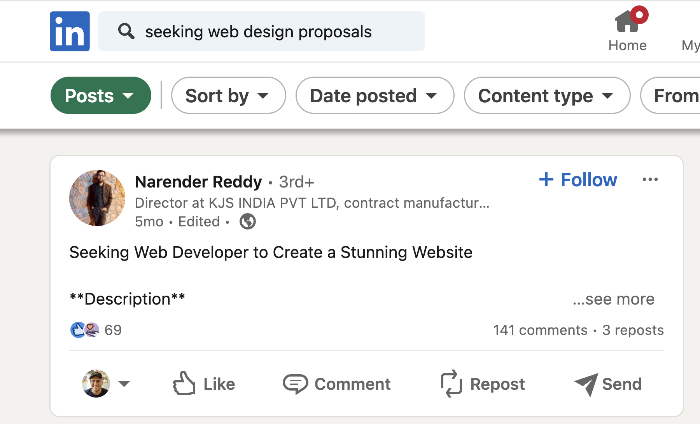
Task: Click the thumbs-up reaction emoji badge
Action: pyautogui.click(x=78, y=329)
